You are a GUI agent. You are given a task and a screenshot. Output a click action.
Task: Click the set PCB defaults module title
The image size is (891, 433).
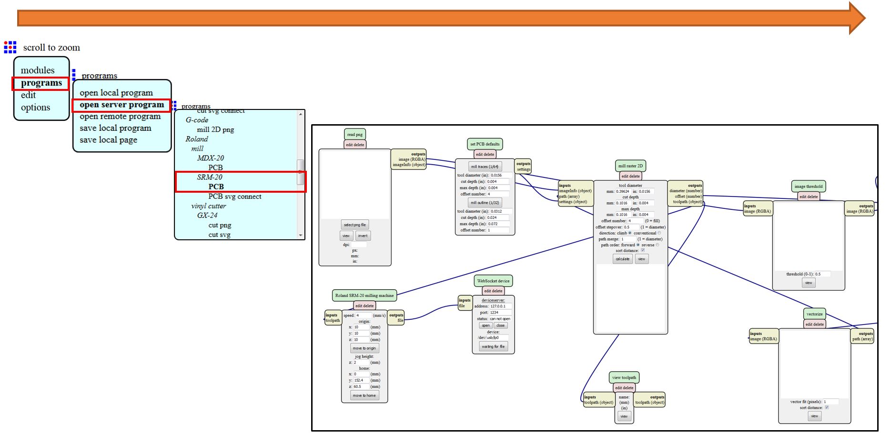tap(485, 144)
